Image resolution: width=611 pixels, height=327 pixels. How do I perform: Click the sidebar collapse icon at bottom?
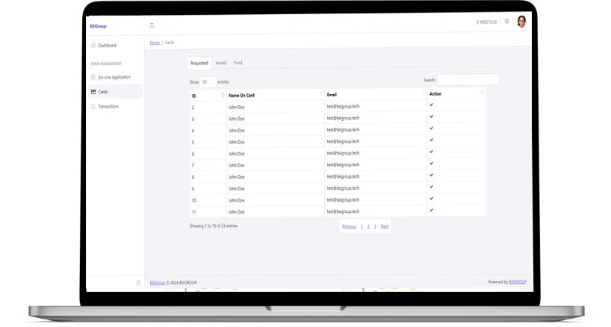[138, 282]
